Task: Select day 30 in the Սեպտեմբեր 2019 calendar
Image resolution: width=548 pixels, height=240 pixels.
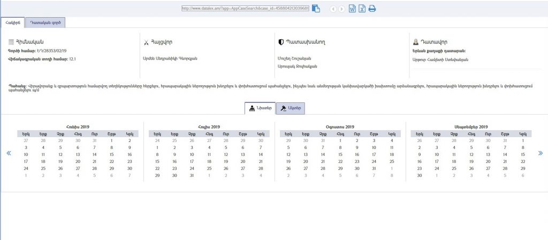Action: point(420,175)
